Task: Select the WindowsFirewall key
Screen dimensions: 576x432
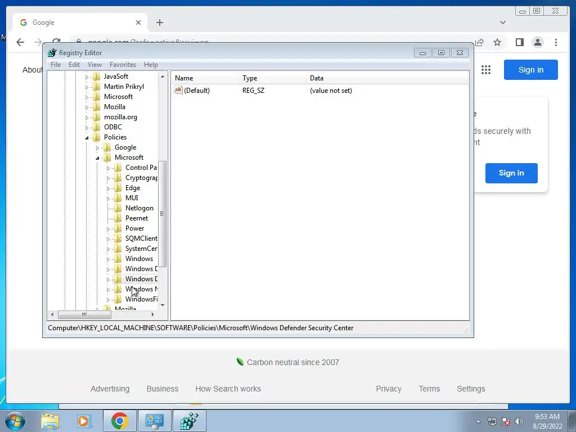Action: coord(141,299)
